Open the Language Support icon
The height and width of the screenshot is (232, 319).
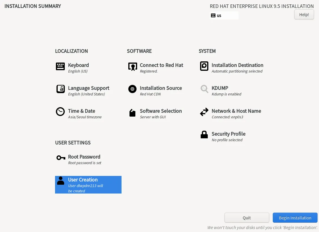60,89
